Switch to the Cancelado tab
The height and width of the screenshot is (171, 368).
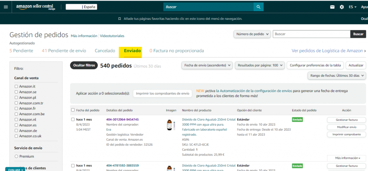105,50
